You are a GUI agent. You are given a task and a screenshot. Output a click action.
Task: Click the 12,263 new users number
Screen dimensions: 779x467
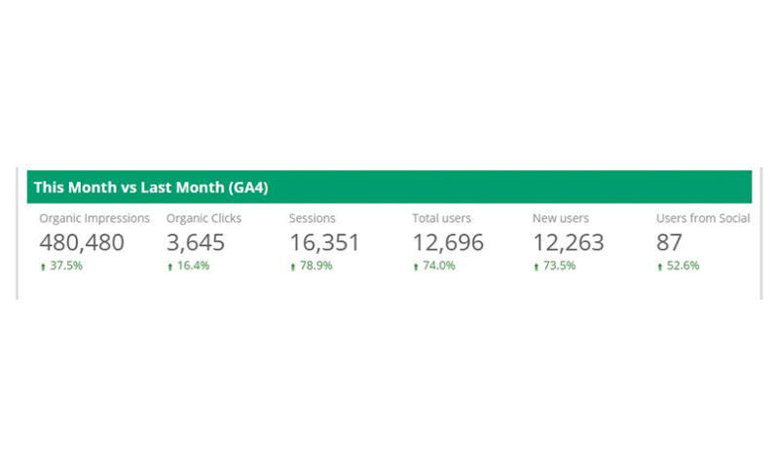coord(568,242)
